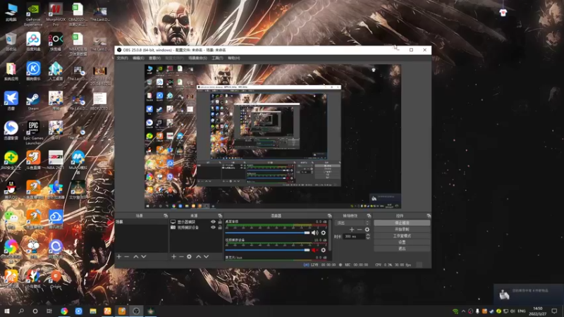This screenshot has height=317, width=564.
Task: Open desktop audio settings gear in mixer
Action: click(x=324, y=233)
